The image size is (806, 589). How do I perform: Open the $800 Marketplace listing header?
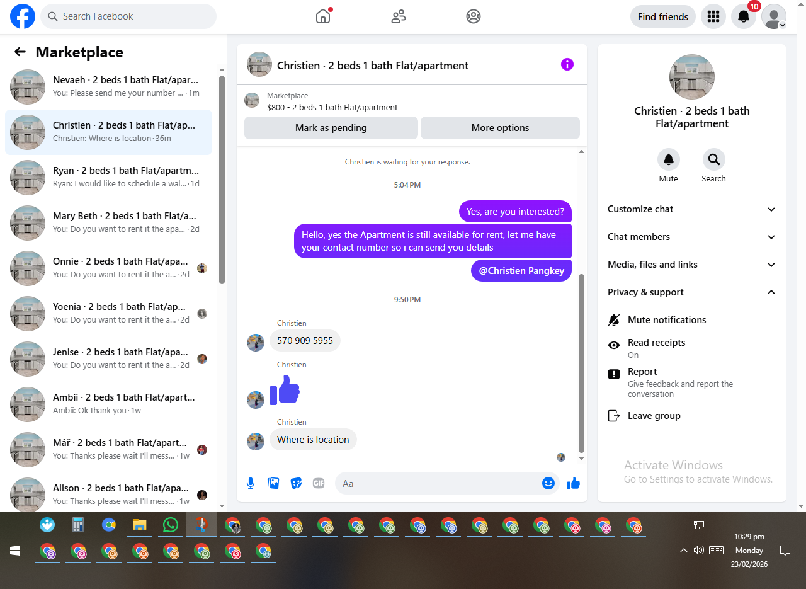pyautogui.click(x=412, y=101)
